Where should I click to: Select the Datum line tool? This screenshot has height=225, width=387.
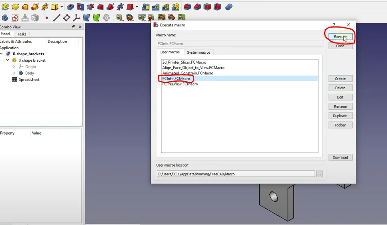click(x=56, y=18)
